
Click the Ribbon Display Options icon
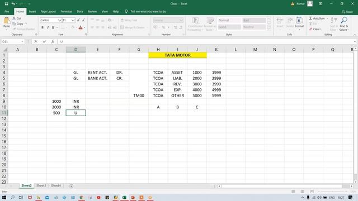[x=321, y=4]
